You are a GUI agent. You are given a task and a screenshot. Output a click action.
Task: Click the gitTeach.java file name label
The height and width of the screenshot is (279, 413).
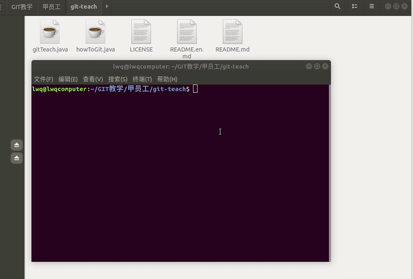(50, 49)
